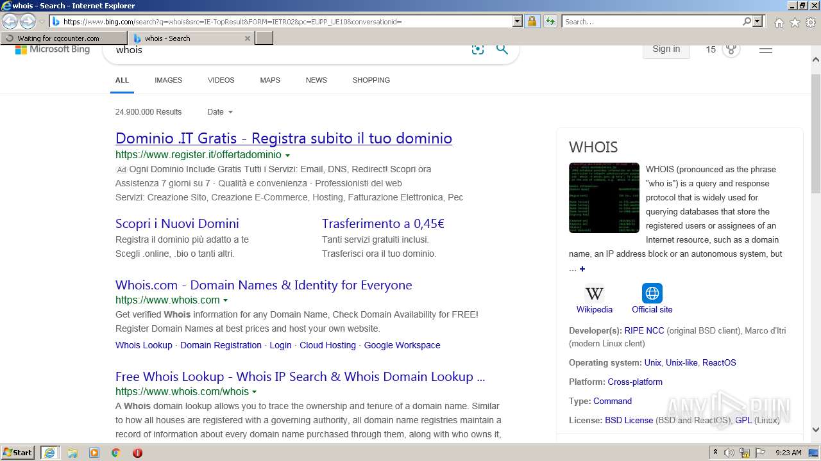Click the Action Center flag tray icon

[x=760, y=453]
